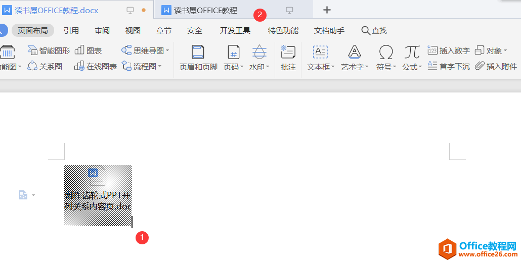This screenshot has width=521, height=263.
Task: Click the orange unsaved dot on first tab
Action: [x=144, y=10]
